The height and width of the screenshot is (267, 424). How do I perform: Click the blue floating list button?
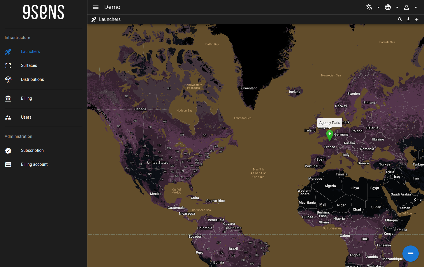point(411,254)
